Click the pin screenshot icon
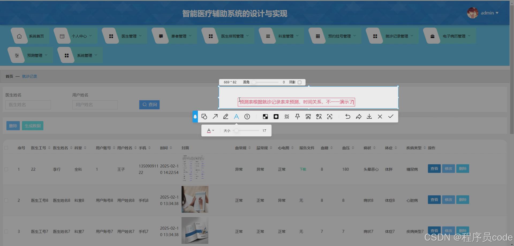The image size is (514, 246). click(x=297, y=117)
